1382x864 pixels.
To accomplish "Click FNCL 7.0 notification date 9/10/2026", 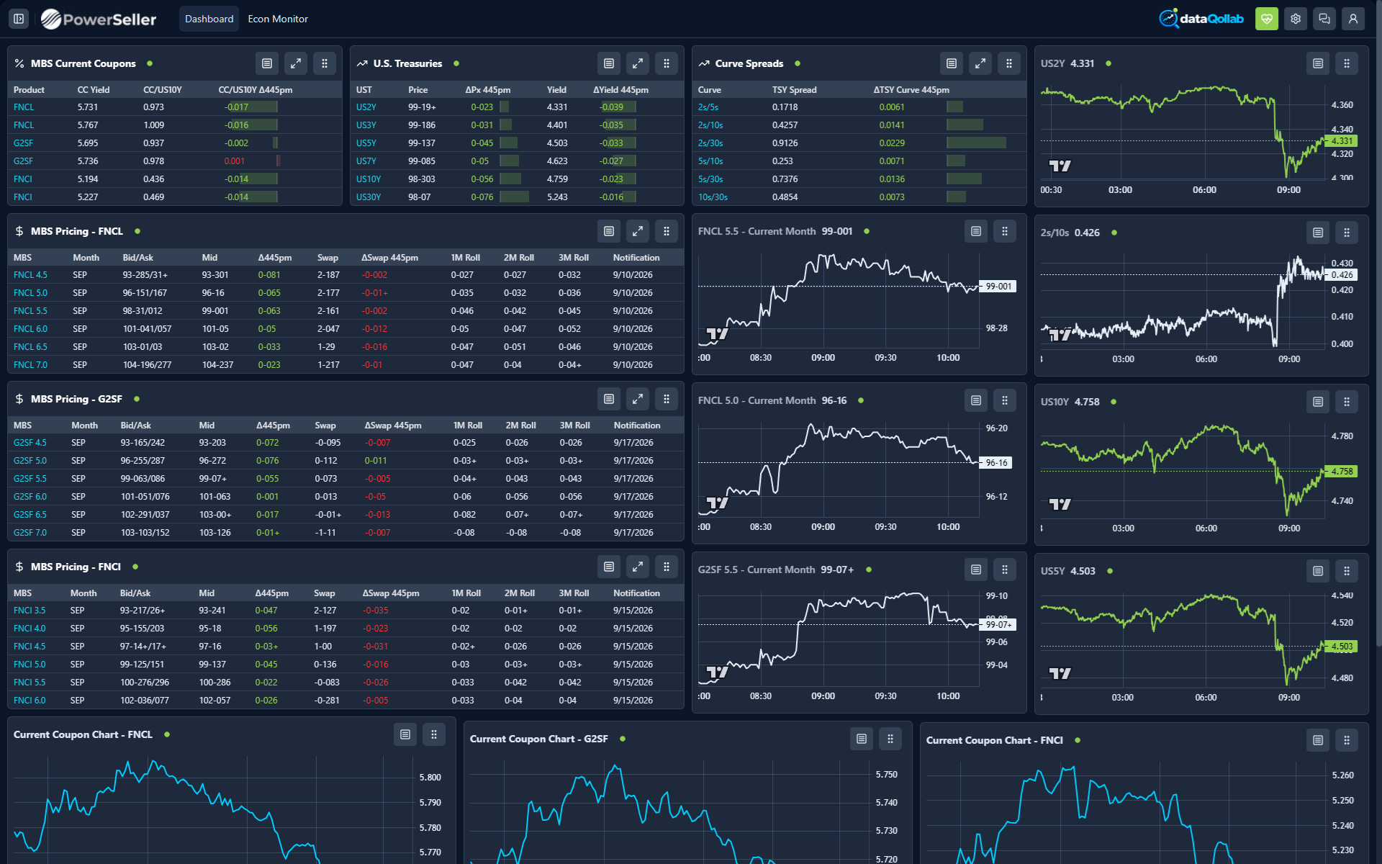I will (633, 365).
